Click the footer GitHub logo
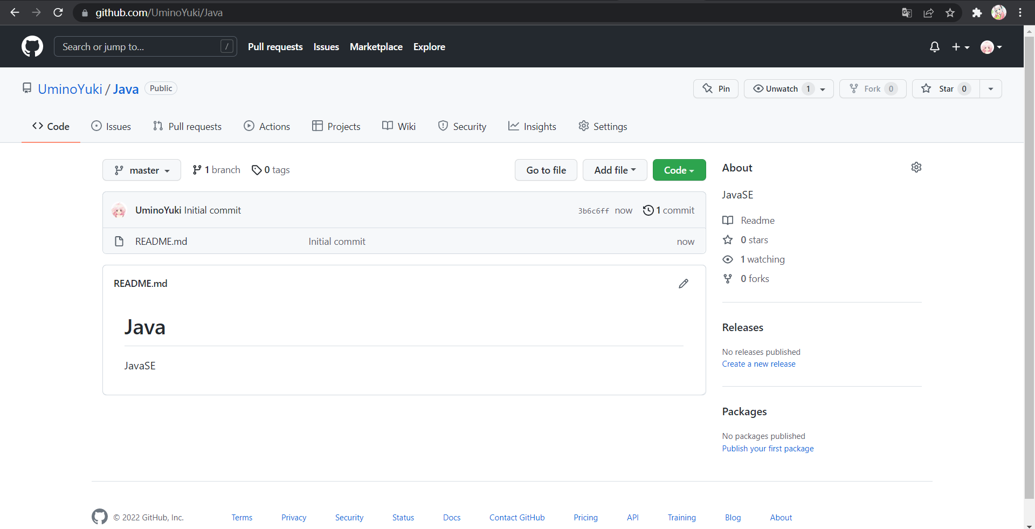The image size is (1035, 529). tap(100, 517)
